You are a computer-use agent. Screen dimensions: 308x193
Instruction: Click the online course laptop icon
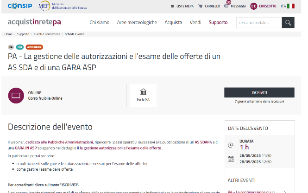[16, 95]
